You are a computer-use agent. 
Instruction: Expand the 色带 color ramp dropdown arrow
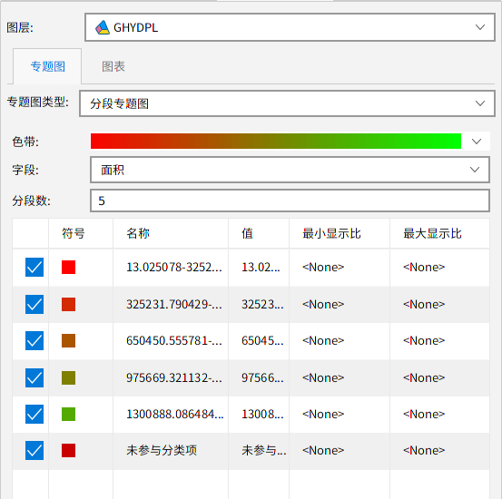pos(477,142)
